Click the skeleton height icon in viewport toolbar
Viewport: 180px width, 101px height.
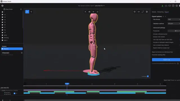click(x=93, y=12)
